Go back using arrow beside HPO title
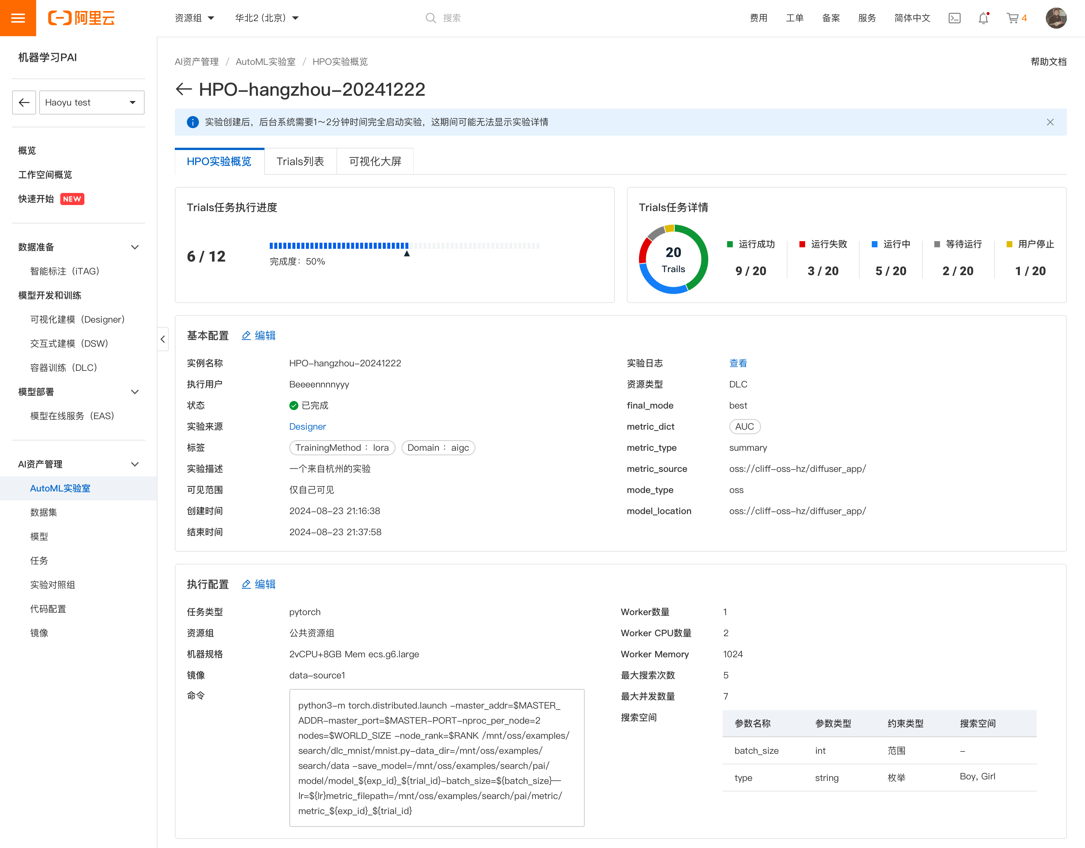 click(183, 89)
